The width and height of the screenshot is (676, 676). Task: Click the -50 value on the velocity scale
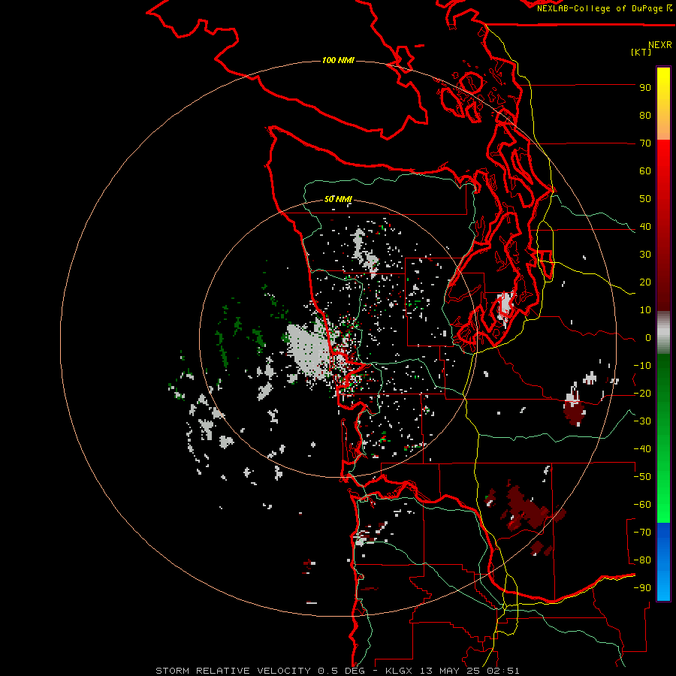click(642, 477)
